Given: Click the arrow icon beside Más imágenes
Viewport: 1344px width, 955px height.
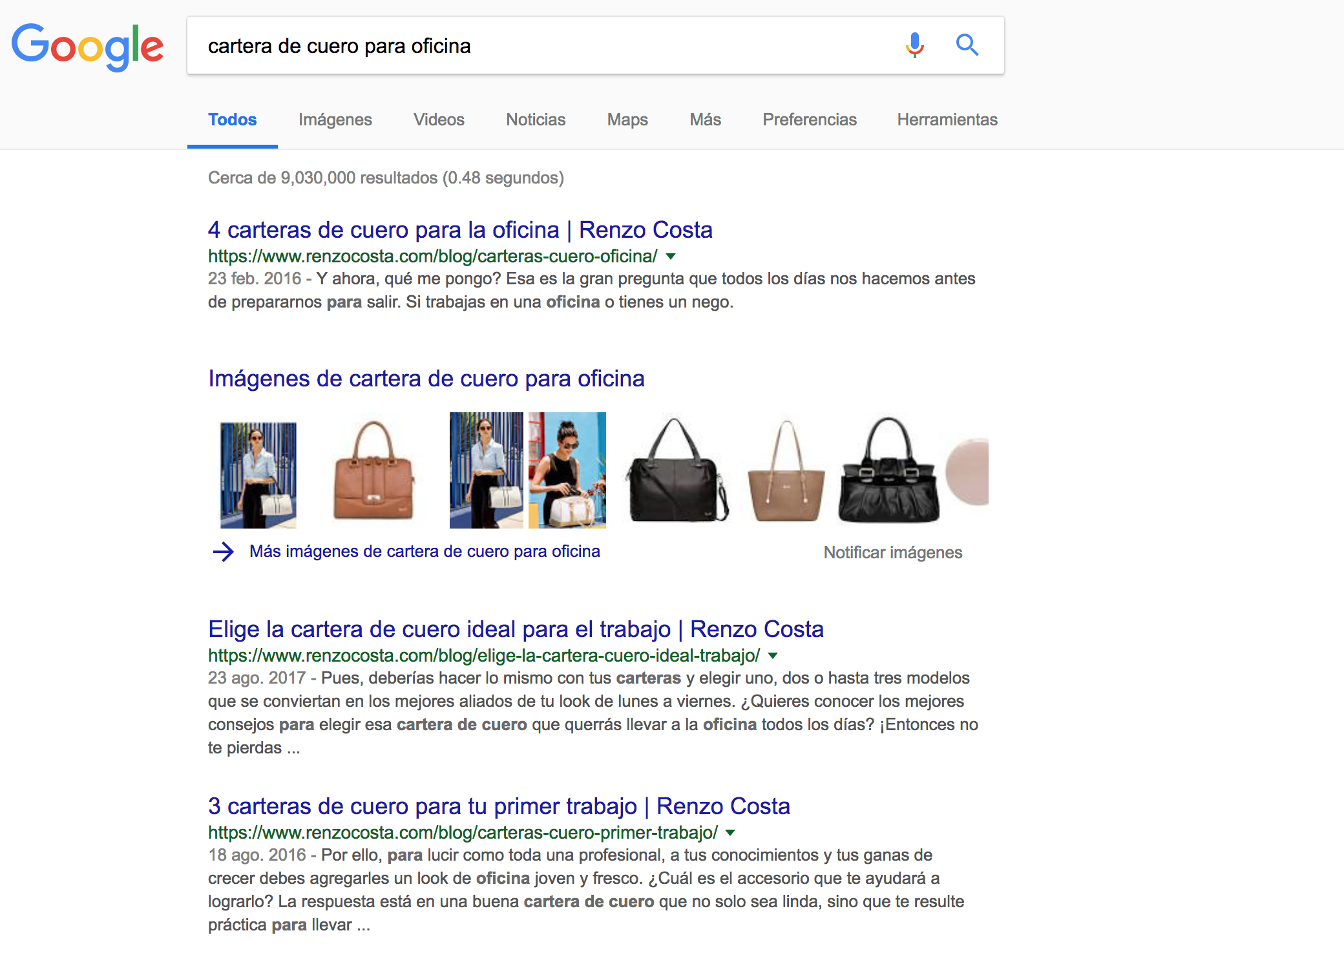Looking at the screenshot, I should [x=224, y=552].
